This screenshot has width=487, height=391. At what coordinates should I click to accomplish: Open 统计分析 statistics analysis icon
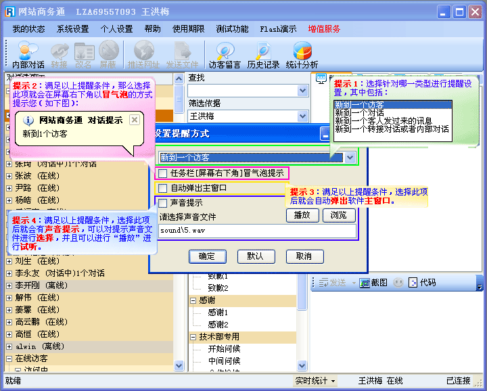302,54
